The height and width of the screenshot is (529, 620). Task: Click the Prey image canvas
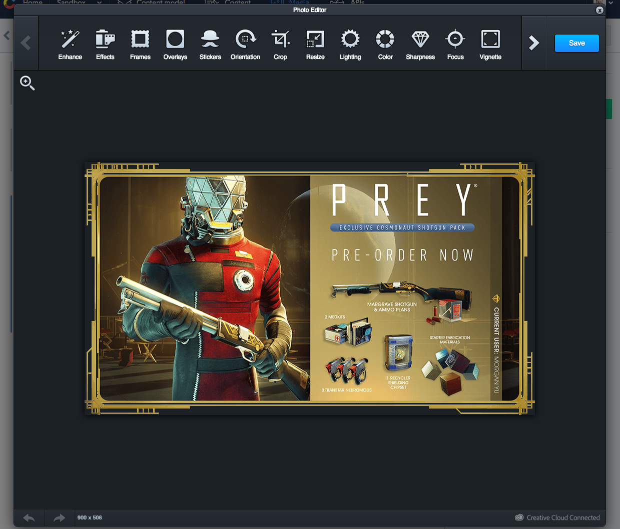point(310,288)
